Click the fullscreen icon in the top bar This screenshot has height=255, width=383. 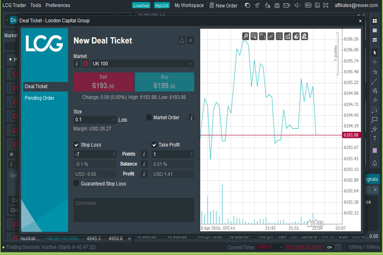click(326, 5)
